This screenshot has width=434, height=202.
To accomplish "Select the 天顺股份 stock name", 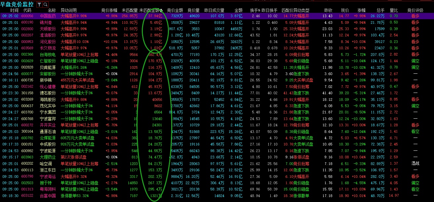I will pos(48,29).
